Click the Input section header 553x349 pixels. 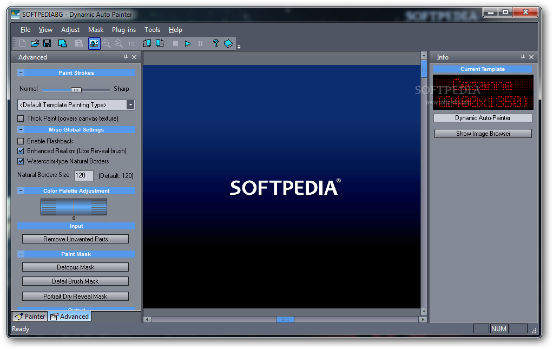(x=76, y=226)
